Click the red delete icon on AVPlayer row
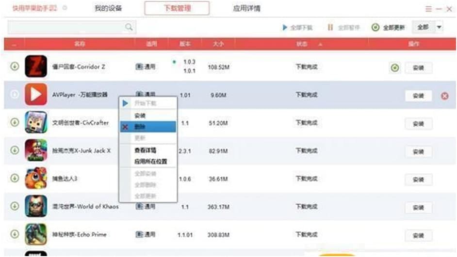The width and height of the screenshot is (457, 257). (x=445, y=96)
